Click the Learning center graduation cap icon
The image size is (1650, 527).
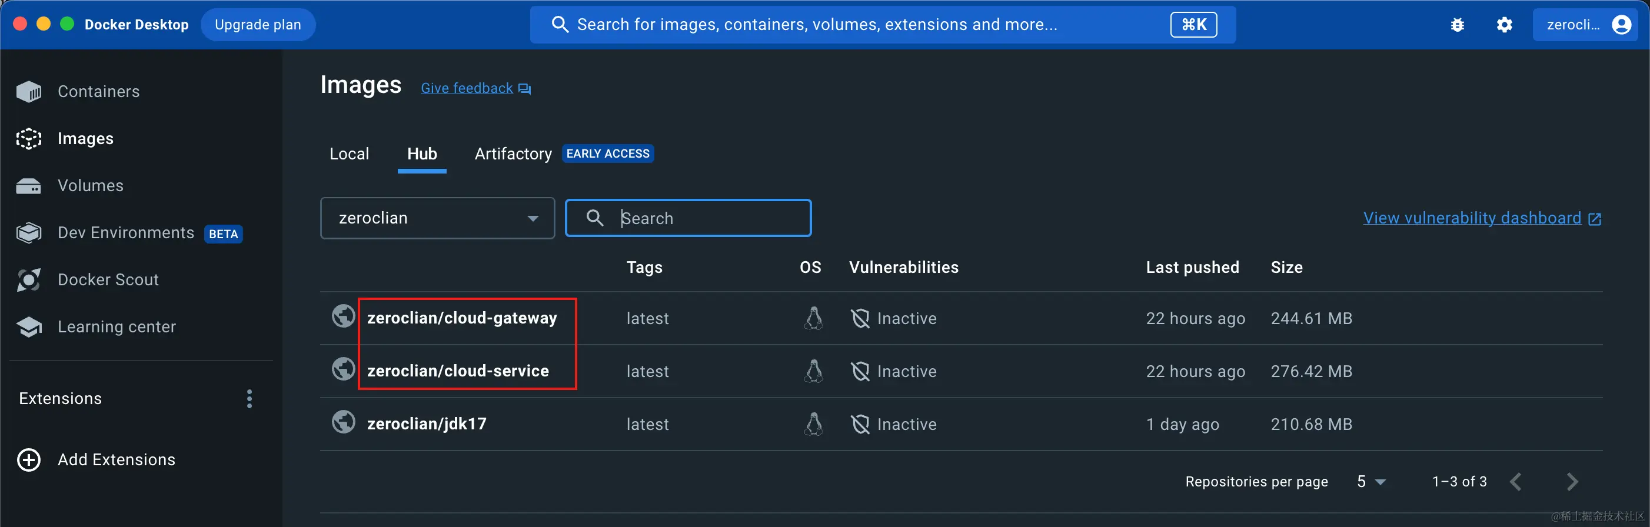tap(29, 326)
